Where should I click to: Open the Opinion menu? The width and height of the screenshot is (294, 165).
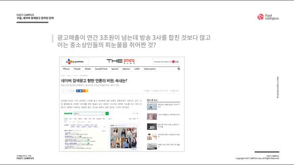[x=126, y=69]
